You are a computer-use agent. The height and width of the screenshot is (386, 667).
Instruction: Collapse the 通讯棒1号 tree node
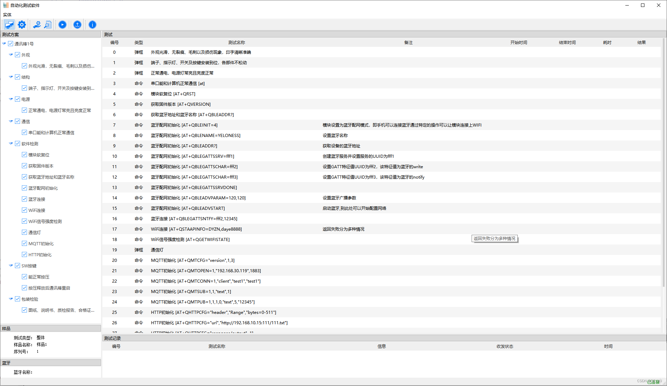[x=4, y=44]
